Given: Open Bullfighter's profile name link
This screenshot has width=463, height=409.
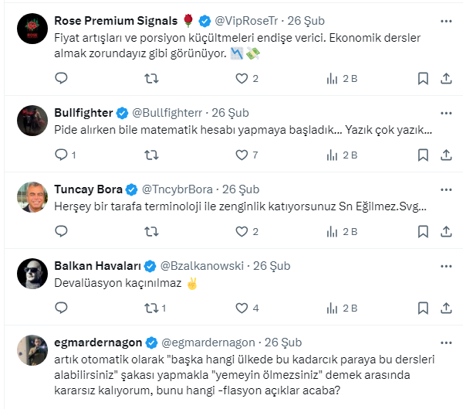Looking at the screenshot, I should tap(84, 112).
